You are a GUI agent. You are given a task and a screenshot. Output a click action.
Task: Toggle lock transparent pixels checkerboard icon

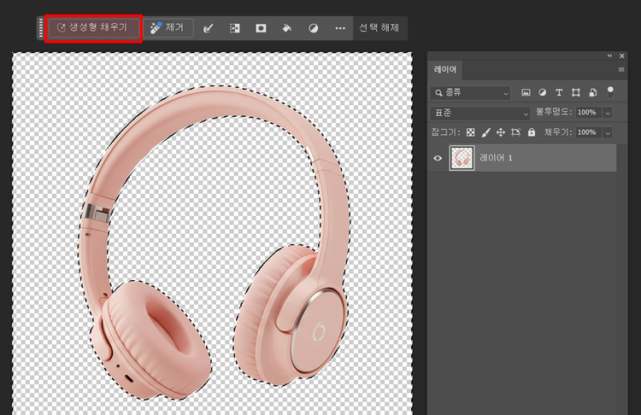[470, 133]
